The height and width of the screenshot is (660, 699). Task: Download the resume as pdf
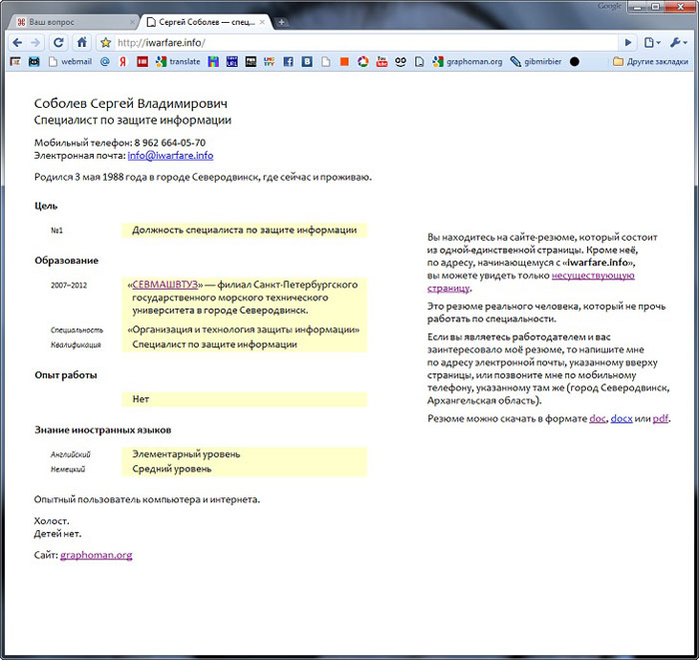coord(660,418)
